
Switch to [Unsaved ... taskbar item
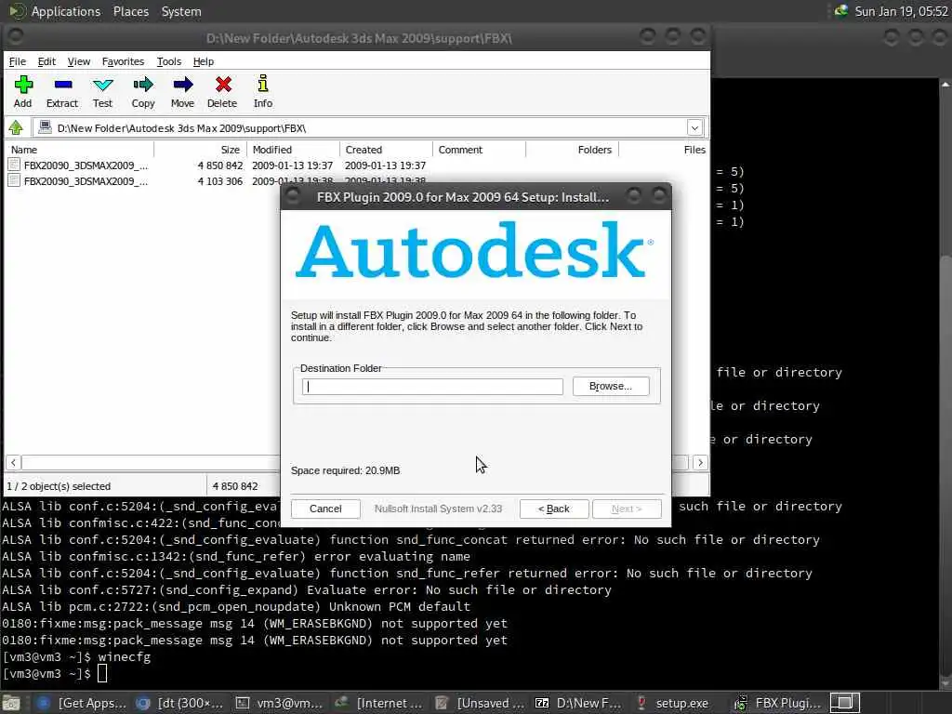coord(480,703)
